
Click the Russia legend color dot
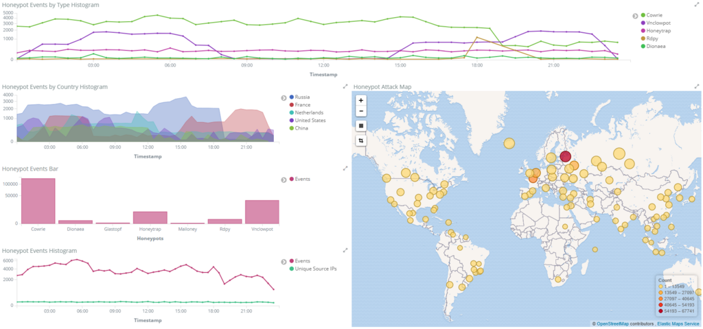[x=292, y=97]
